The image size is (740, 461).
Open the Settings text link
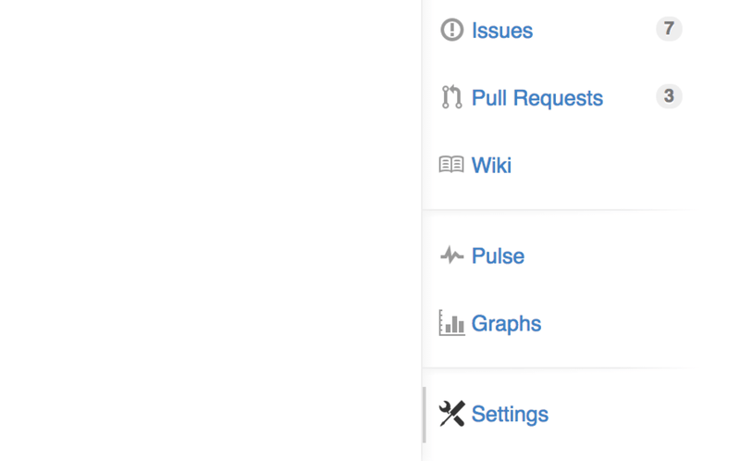pos(510,414)
